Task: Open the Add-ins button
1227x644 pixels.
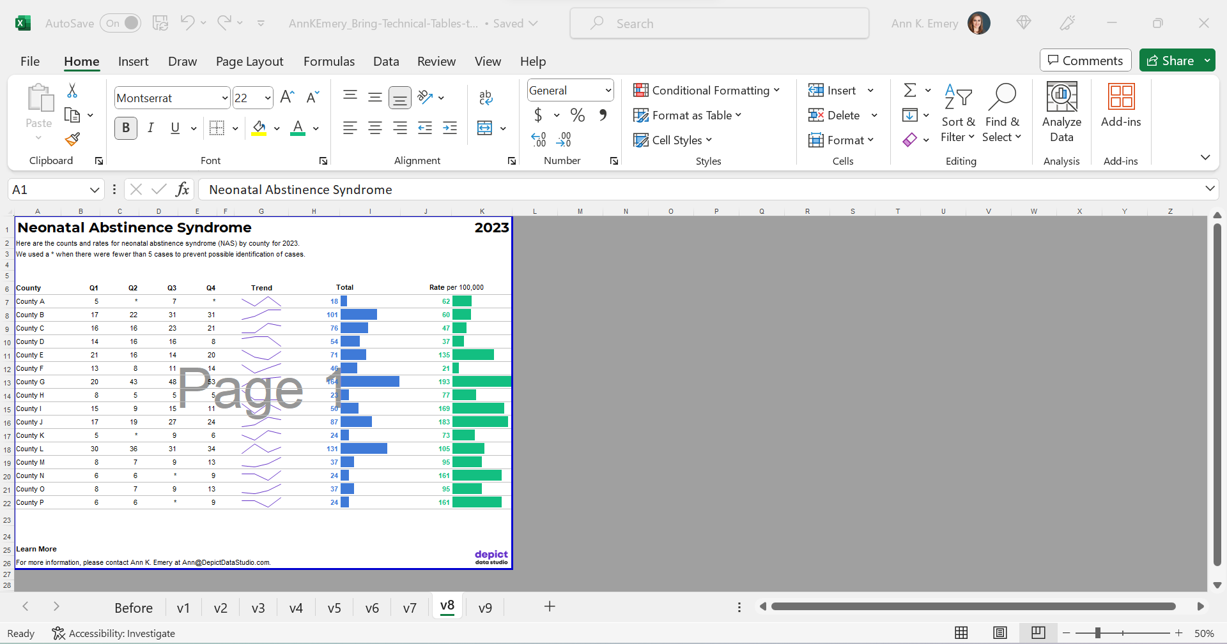Action: [x=1121, y=106]
